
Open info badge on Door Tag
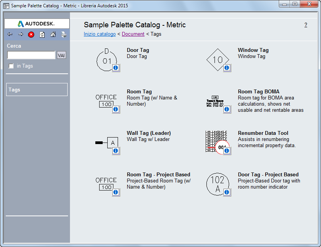point(116,68)
